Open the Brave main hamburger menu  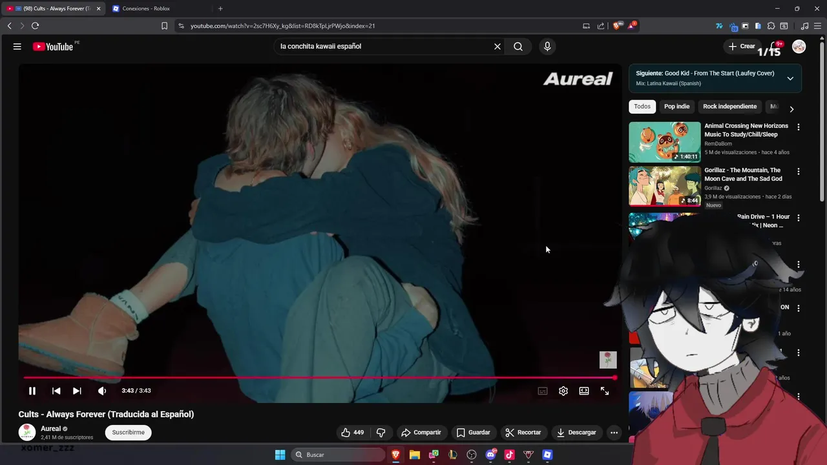pos(818,26)
